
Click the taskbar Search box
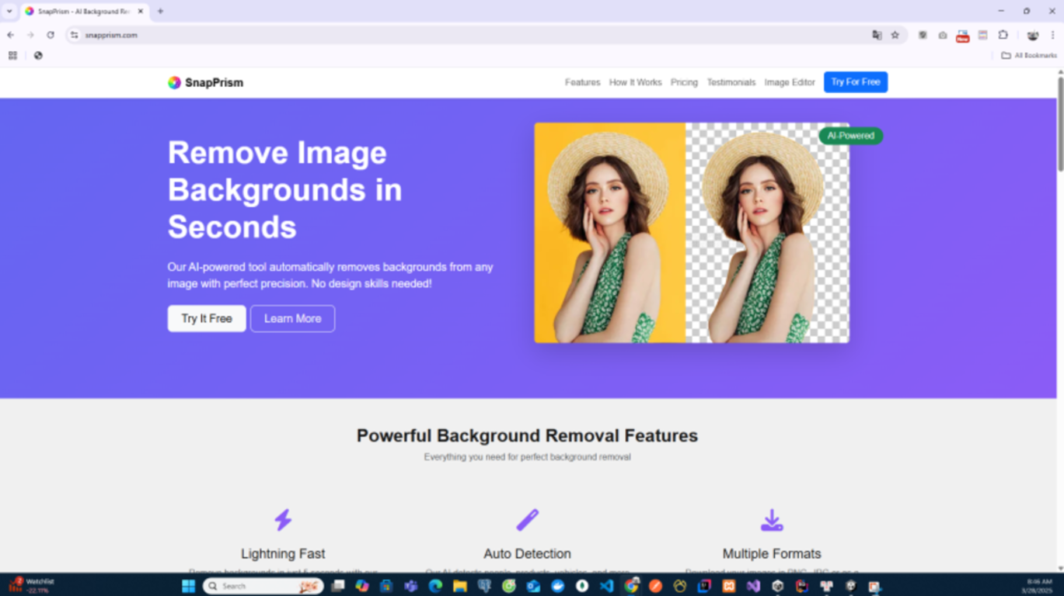tap(263, 586)
